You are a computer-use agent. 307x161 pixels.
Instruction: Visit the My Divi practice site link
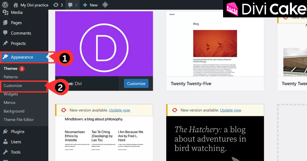(x=34, y=5)
